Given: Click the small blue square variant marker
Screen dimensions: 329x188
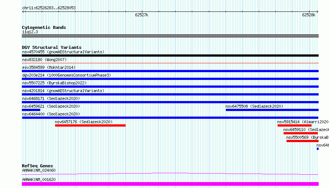Looking at the screenshot, I should coord(318,149).
